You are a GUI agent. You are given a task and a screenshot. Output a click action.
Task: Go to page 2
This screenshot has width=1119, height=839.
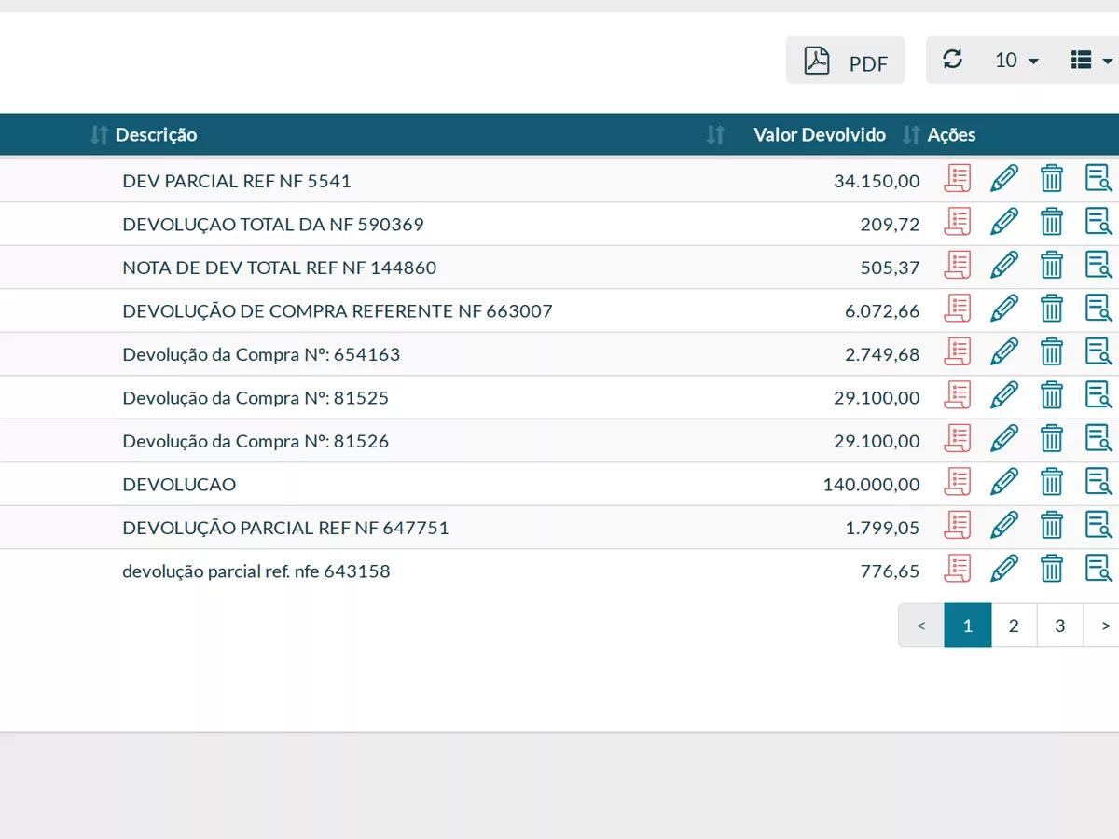click(x=1014, y=626)
